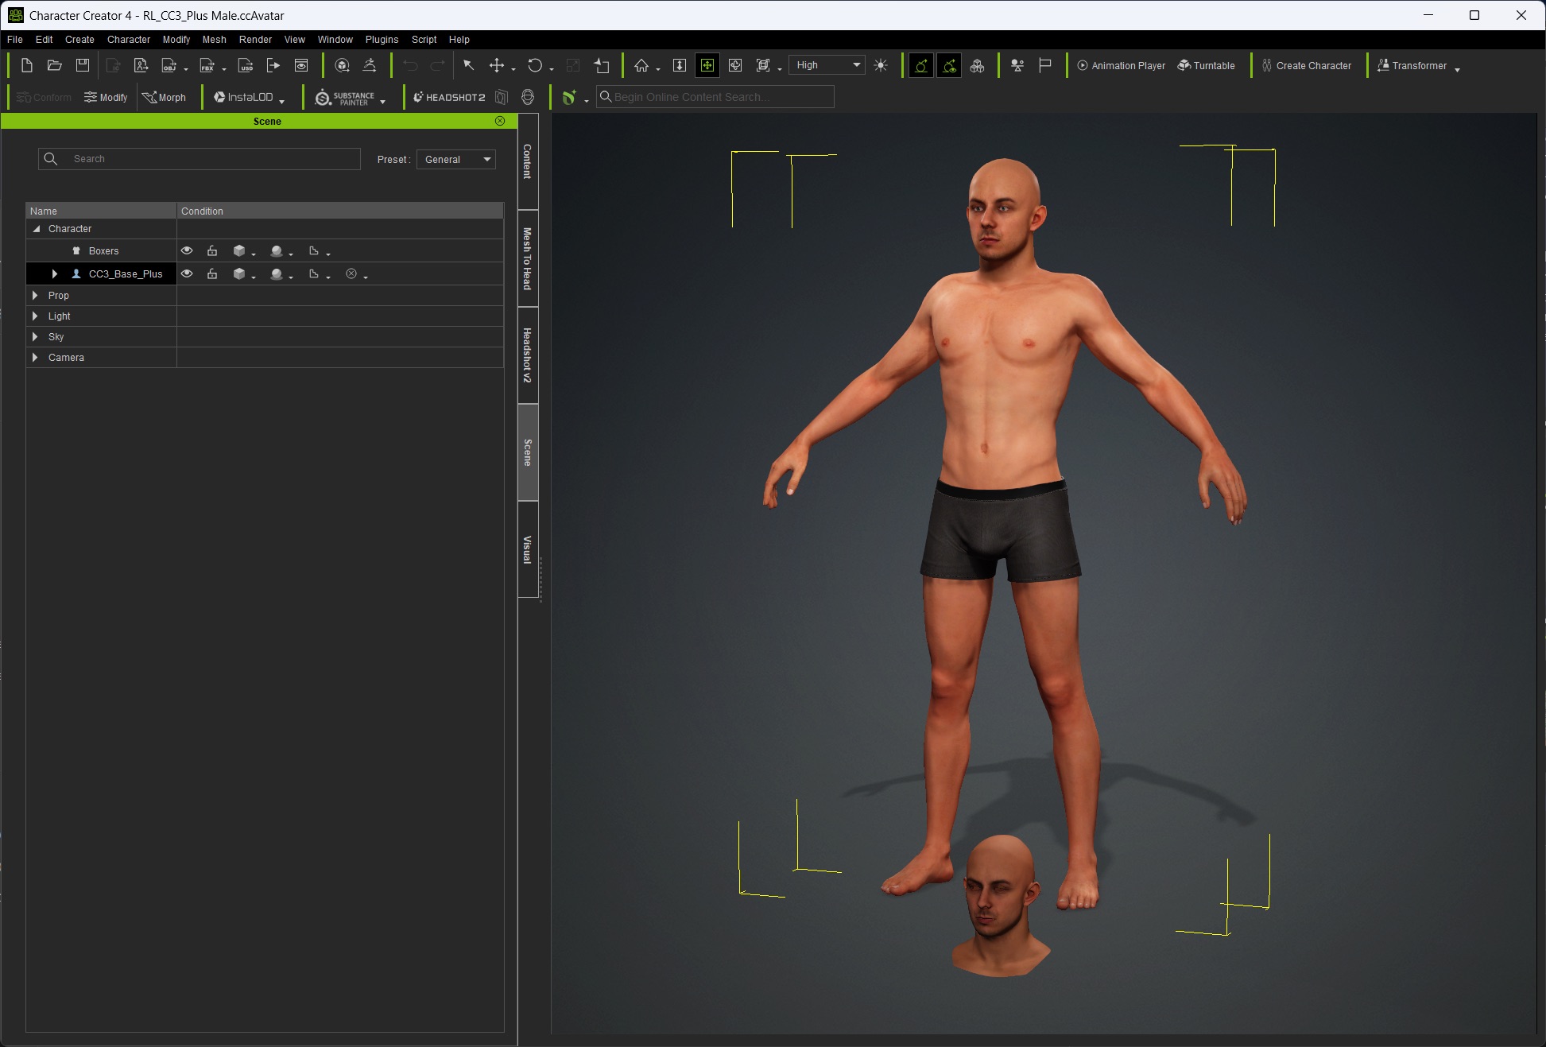Click the head mesh icon beside Headshot 2
1546x1047 pixels.
[528, 97]
